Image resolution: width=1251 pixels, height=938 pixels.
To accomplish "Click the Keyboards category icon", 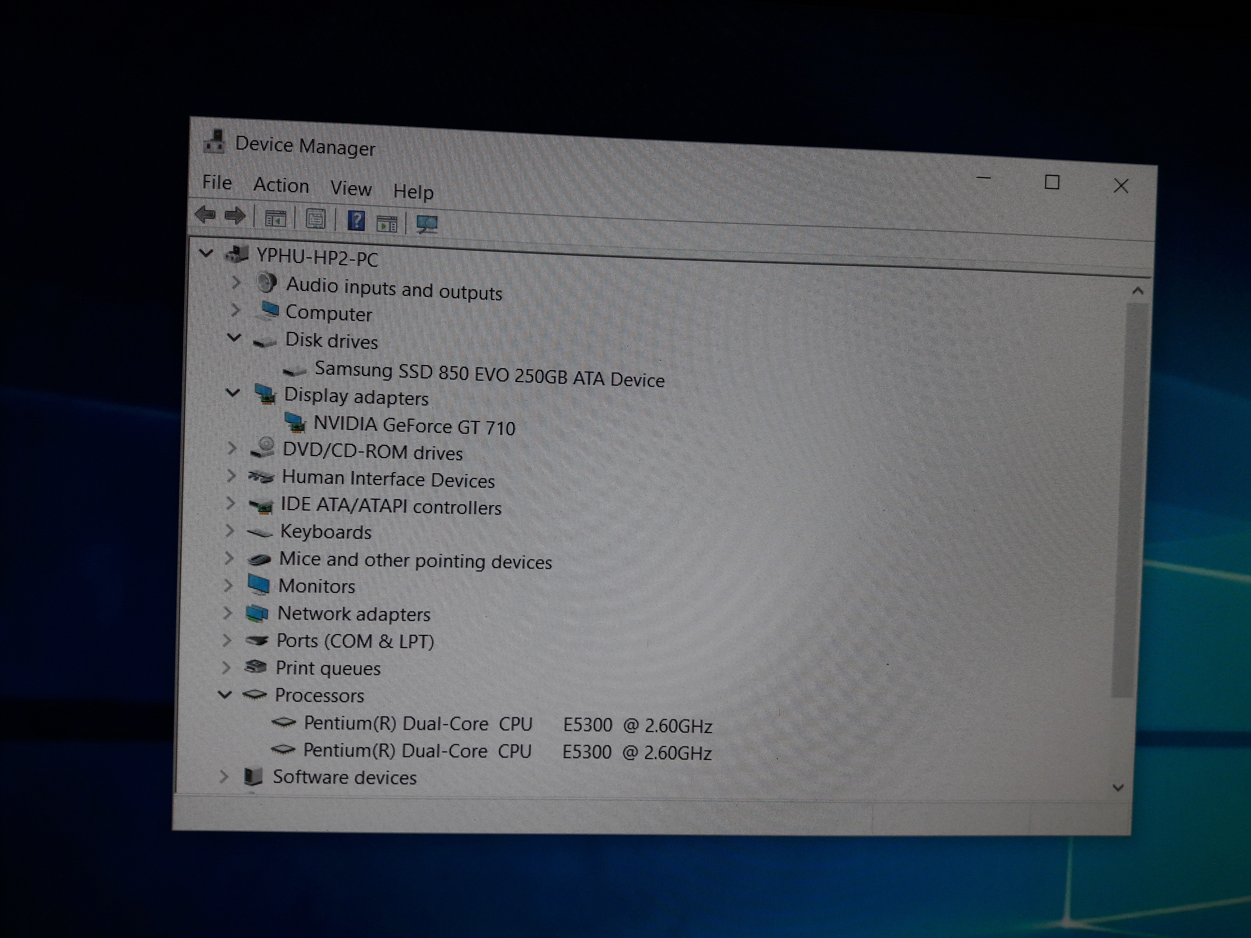I will click(260, 533).
